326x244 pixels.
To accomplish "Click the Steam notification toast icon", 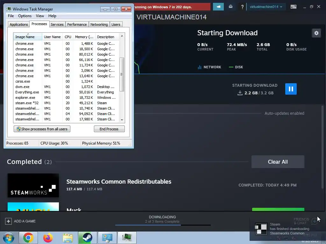I will 261,229.
